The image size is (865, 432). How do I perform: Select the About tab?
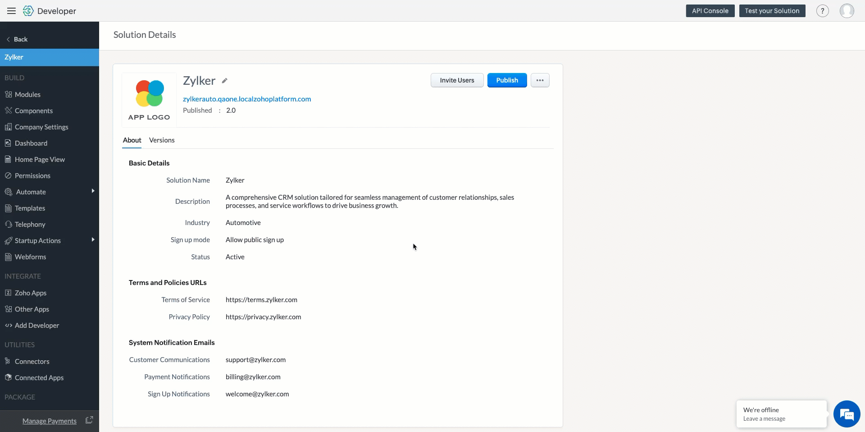pos(132,140)
